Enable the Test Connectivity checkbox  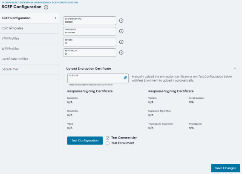click(107, 138)
